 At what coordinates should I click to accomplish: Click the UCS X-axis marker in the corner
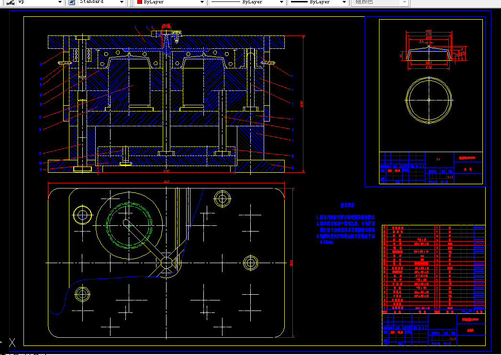(x=12, y=343)
